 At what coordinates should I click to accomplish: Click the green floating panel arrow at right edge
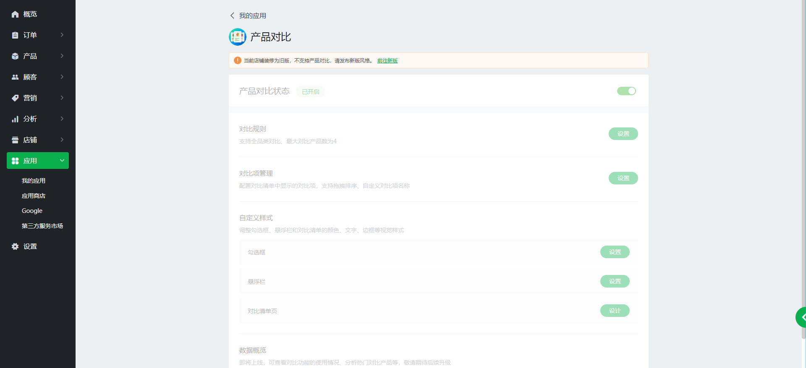click(x=802, y=317)
